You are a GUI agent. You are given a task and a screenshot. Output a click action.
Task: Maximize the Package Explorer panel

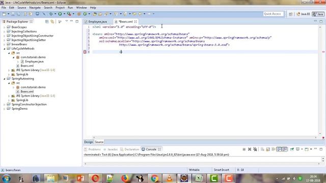tap(77, 21)
